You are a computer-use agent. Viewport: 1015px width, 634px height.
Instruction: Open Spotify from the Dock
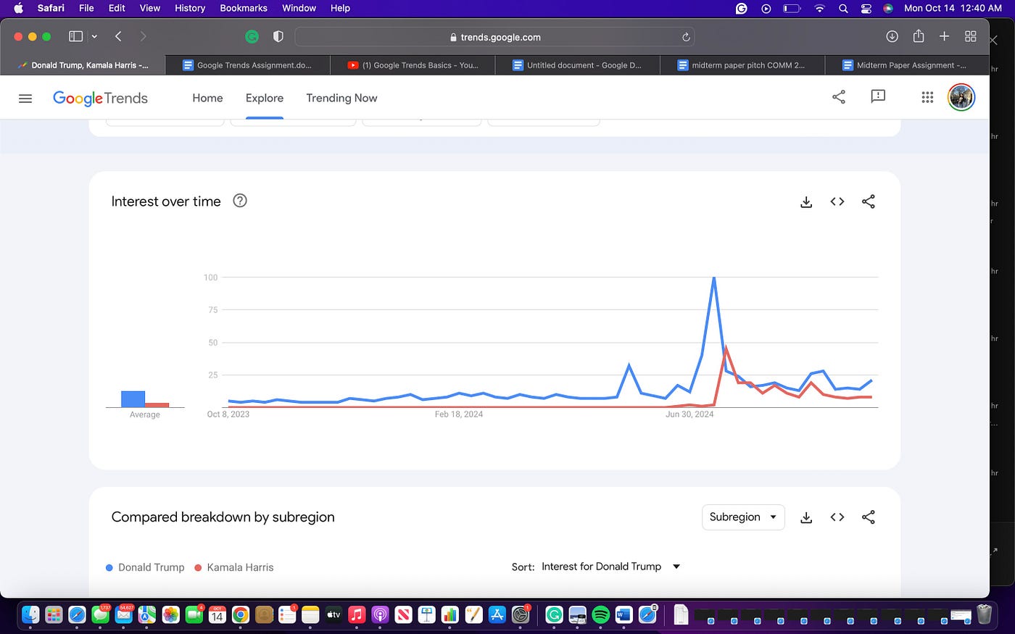coord(601,614)
